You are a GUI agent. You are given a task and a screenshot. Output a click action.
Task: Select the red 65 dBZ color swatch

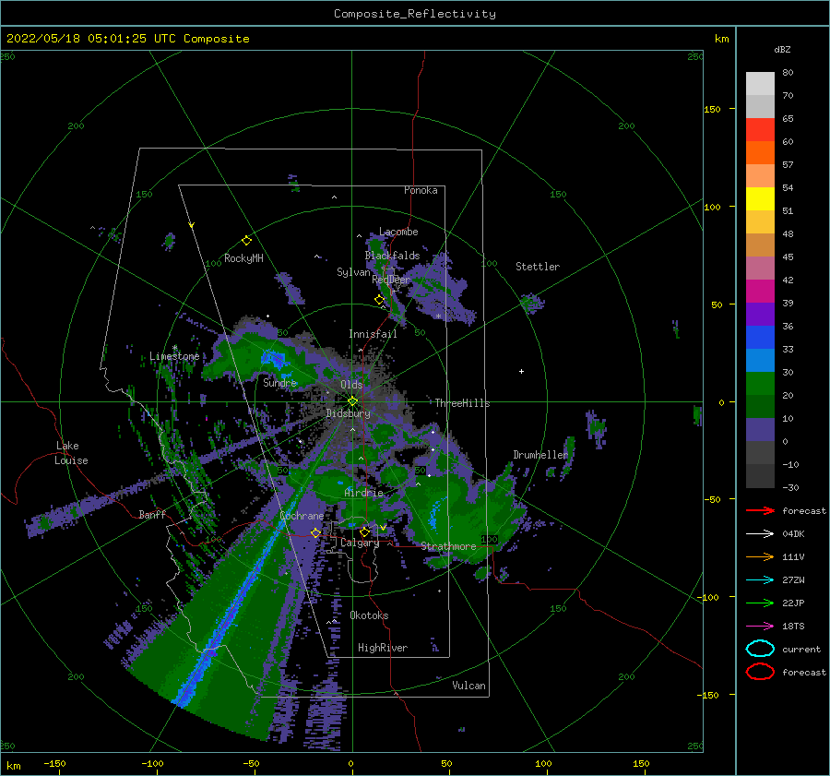pyautogui.click(x=760, y=130)
